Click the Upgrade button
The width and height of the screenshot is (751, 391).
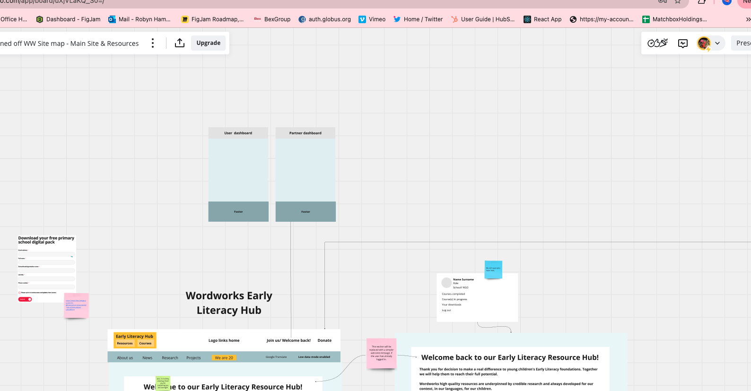click(x=208, y=43)
